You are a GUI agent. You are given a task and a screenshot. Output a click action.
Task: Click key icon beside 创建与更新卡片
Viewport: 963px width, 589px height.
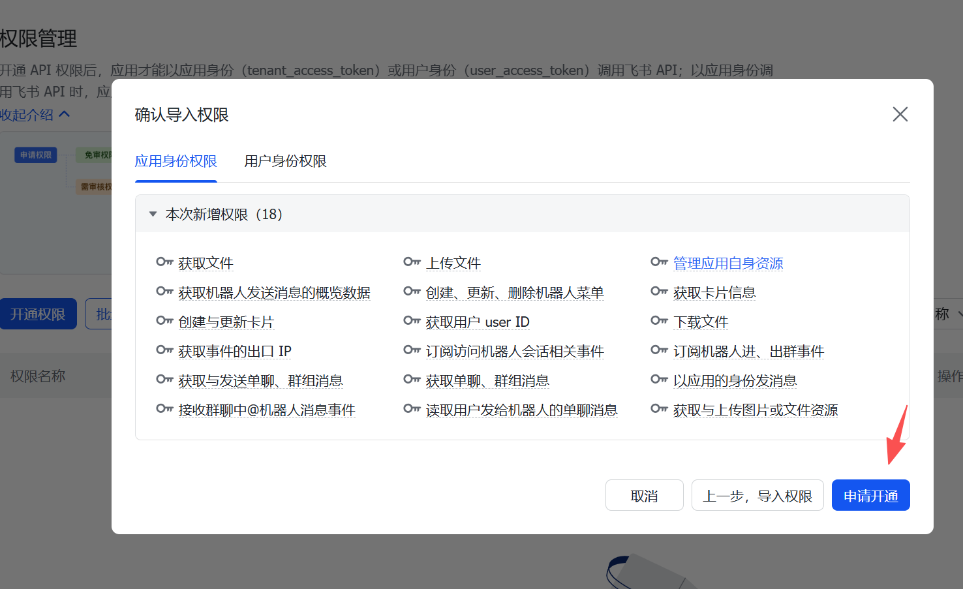pos(164,321)
